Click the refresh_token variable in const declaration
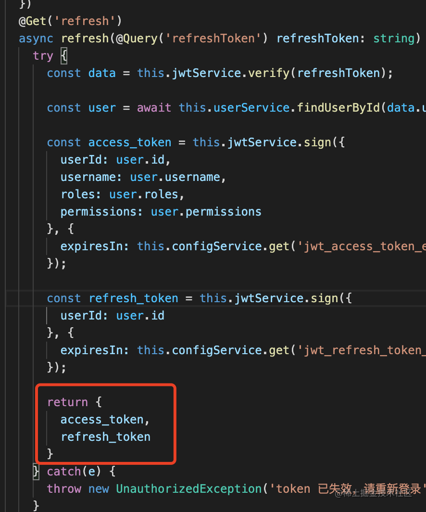 [x=133, y=298]
